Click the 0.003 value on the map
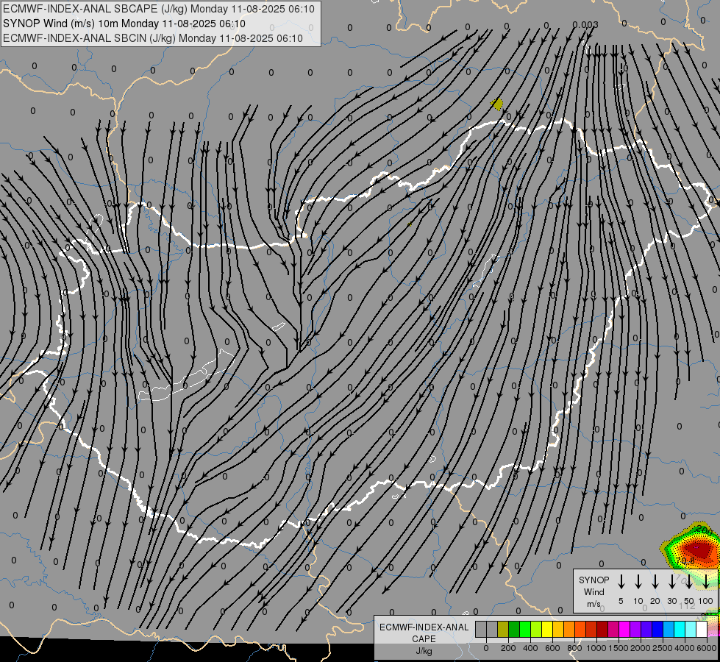 585,25
